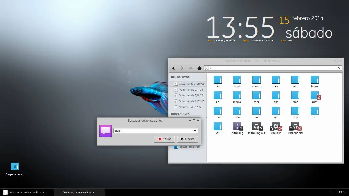349x196 pixels.
Task: Collapse the DISPOSITIVOS section
Action: click(x=180, y=77)
